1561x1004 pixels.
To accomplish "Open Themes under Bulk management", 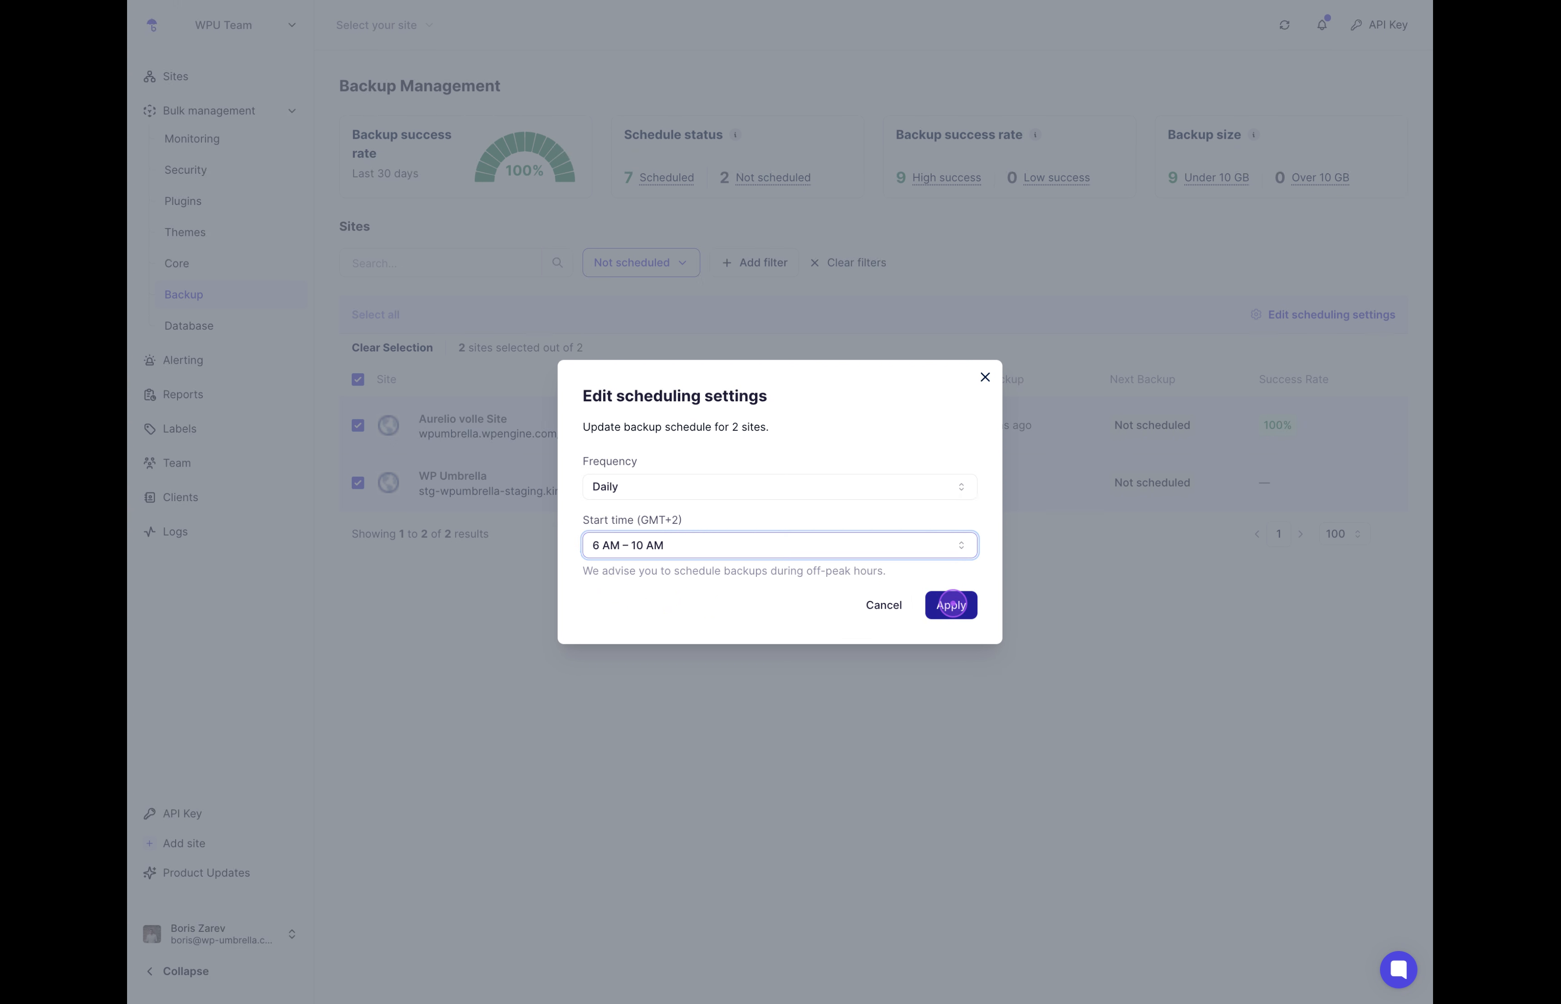I will click(x=185, y=233).
